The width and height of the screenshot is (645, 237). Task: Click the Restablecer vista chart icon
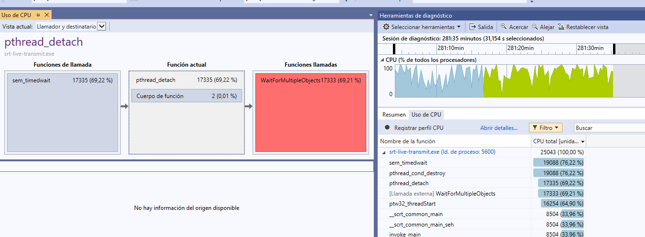point(561,27)
